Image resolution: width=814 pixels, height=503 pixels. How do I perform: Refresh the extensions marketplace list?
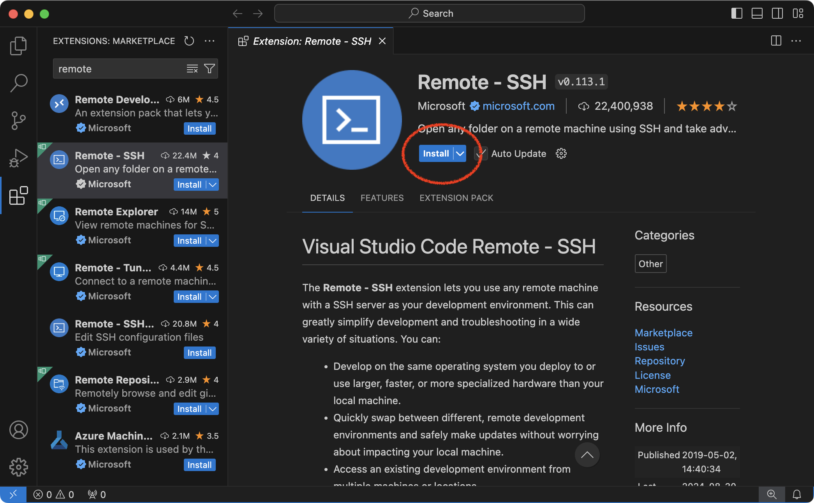tap(189, 41)
